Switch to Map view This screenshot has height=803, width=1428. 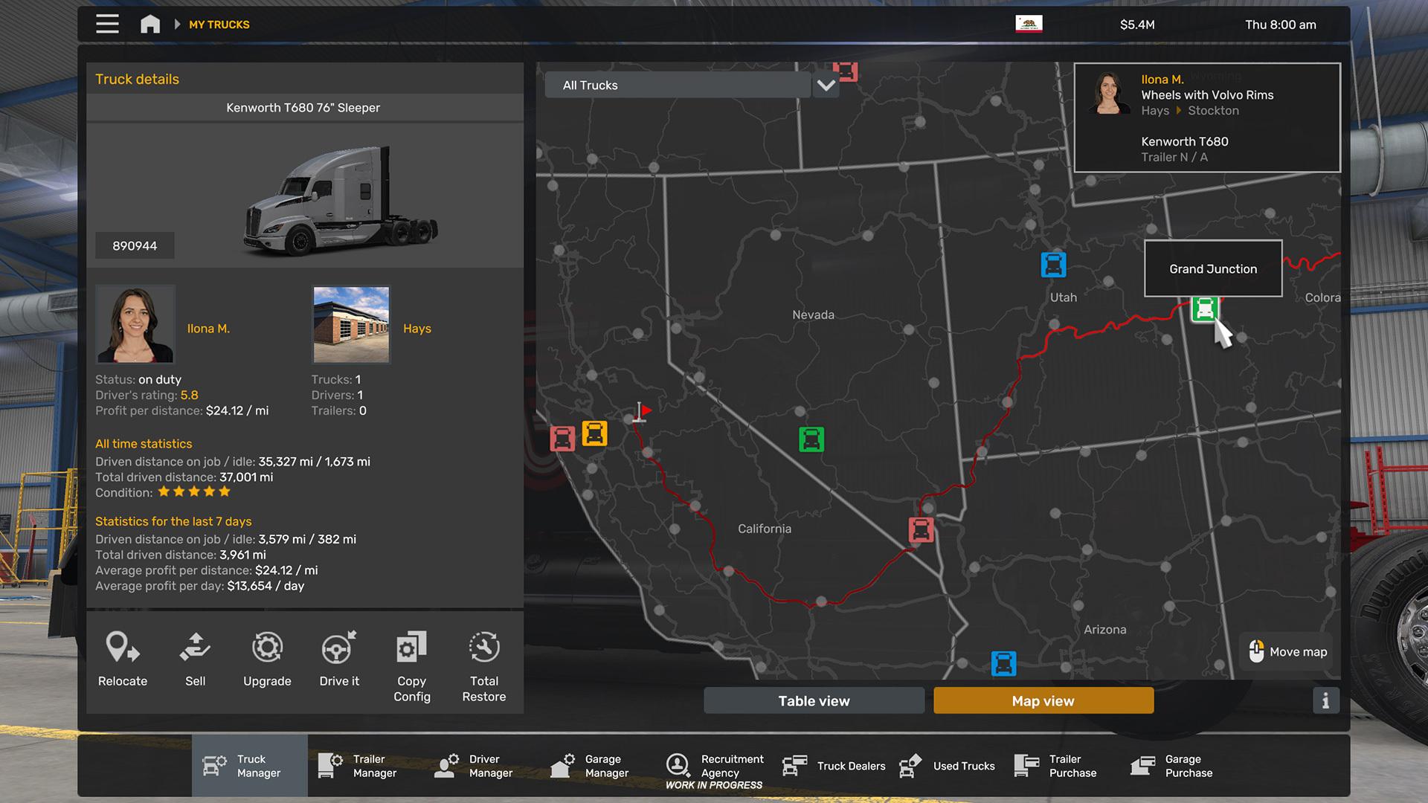tap(1043, 700)
